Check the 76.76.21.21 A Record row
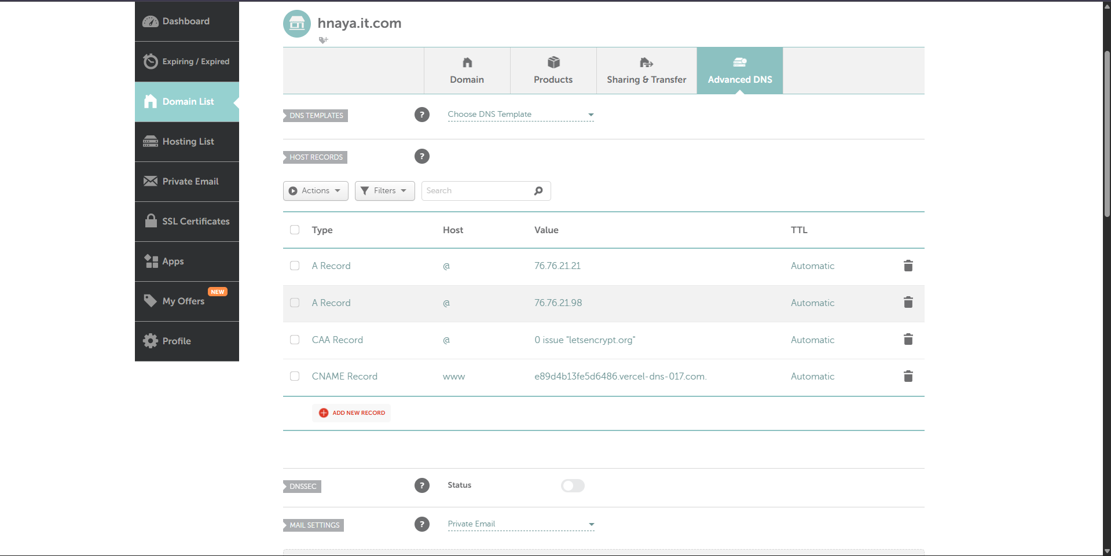1111x556 pixels. tap(295, 266)
